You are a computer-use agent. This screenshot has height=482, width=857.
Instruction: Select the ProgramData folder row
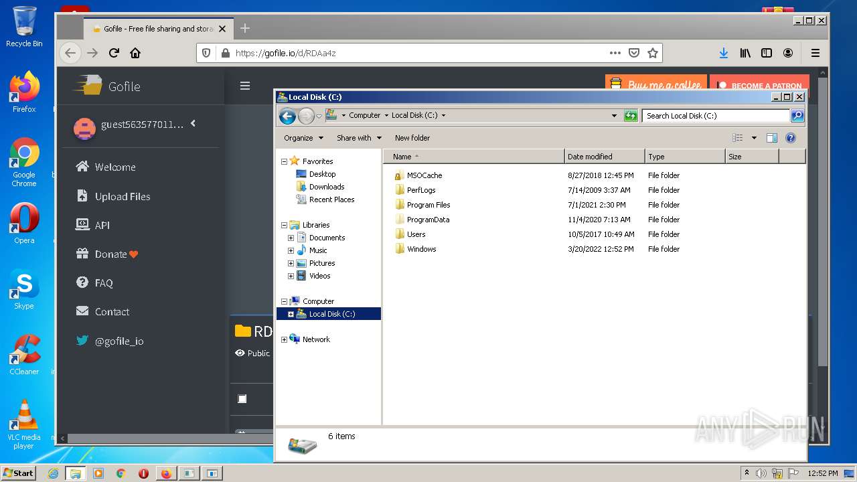[593, 220]
